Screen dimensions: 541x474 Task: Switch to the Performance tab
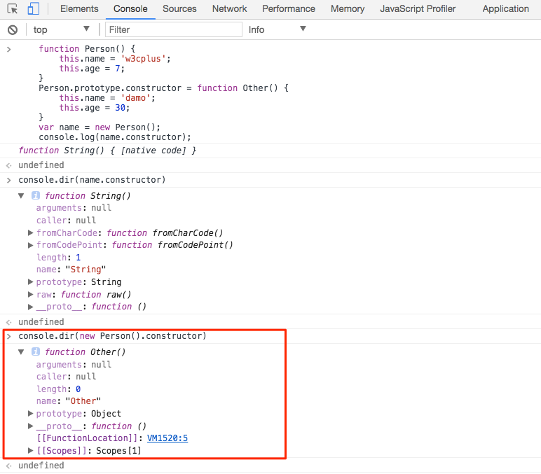coord(289,9)
